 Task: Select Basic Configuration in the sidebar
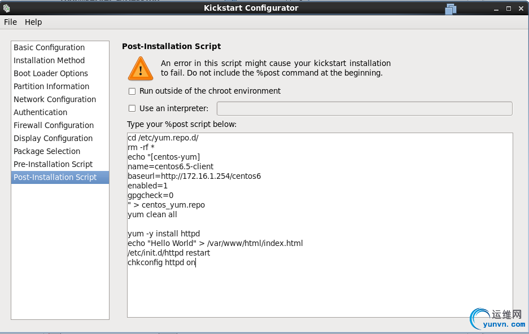point(49,47)
